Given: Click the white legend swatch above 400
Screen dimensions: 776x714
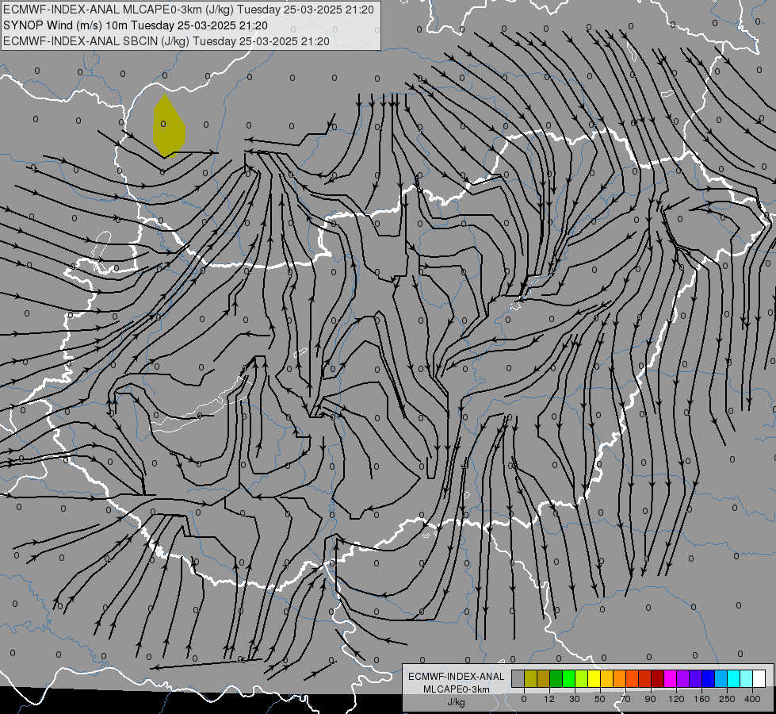Looking at the screenshot, I should point(759,678).
